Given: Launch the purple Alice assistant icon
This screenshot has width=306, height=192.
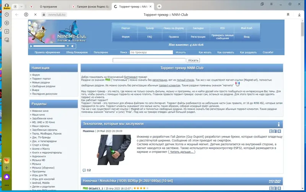Looking at the screenshot, I should pyautogui.click(x=7, y=177).
